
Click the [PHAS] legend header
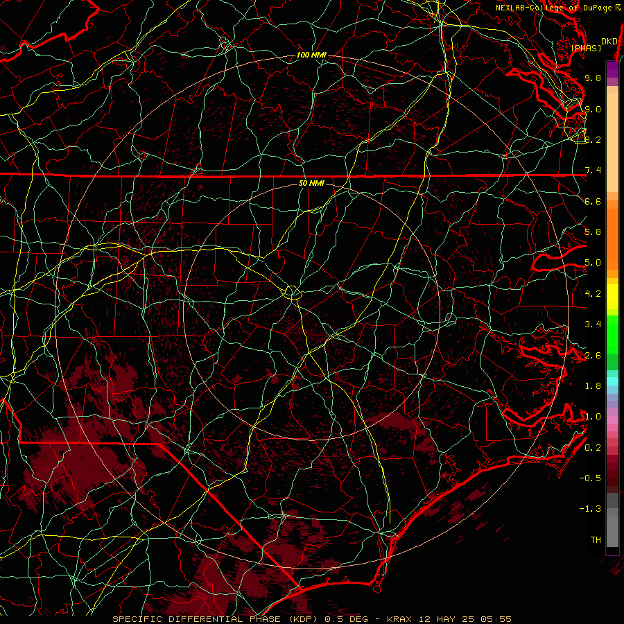pyautogui.click(x=586, y=48)
